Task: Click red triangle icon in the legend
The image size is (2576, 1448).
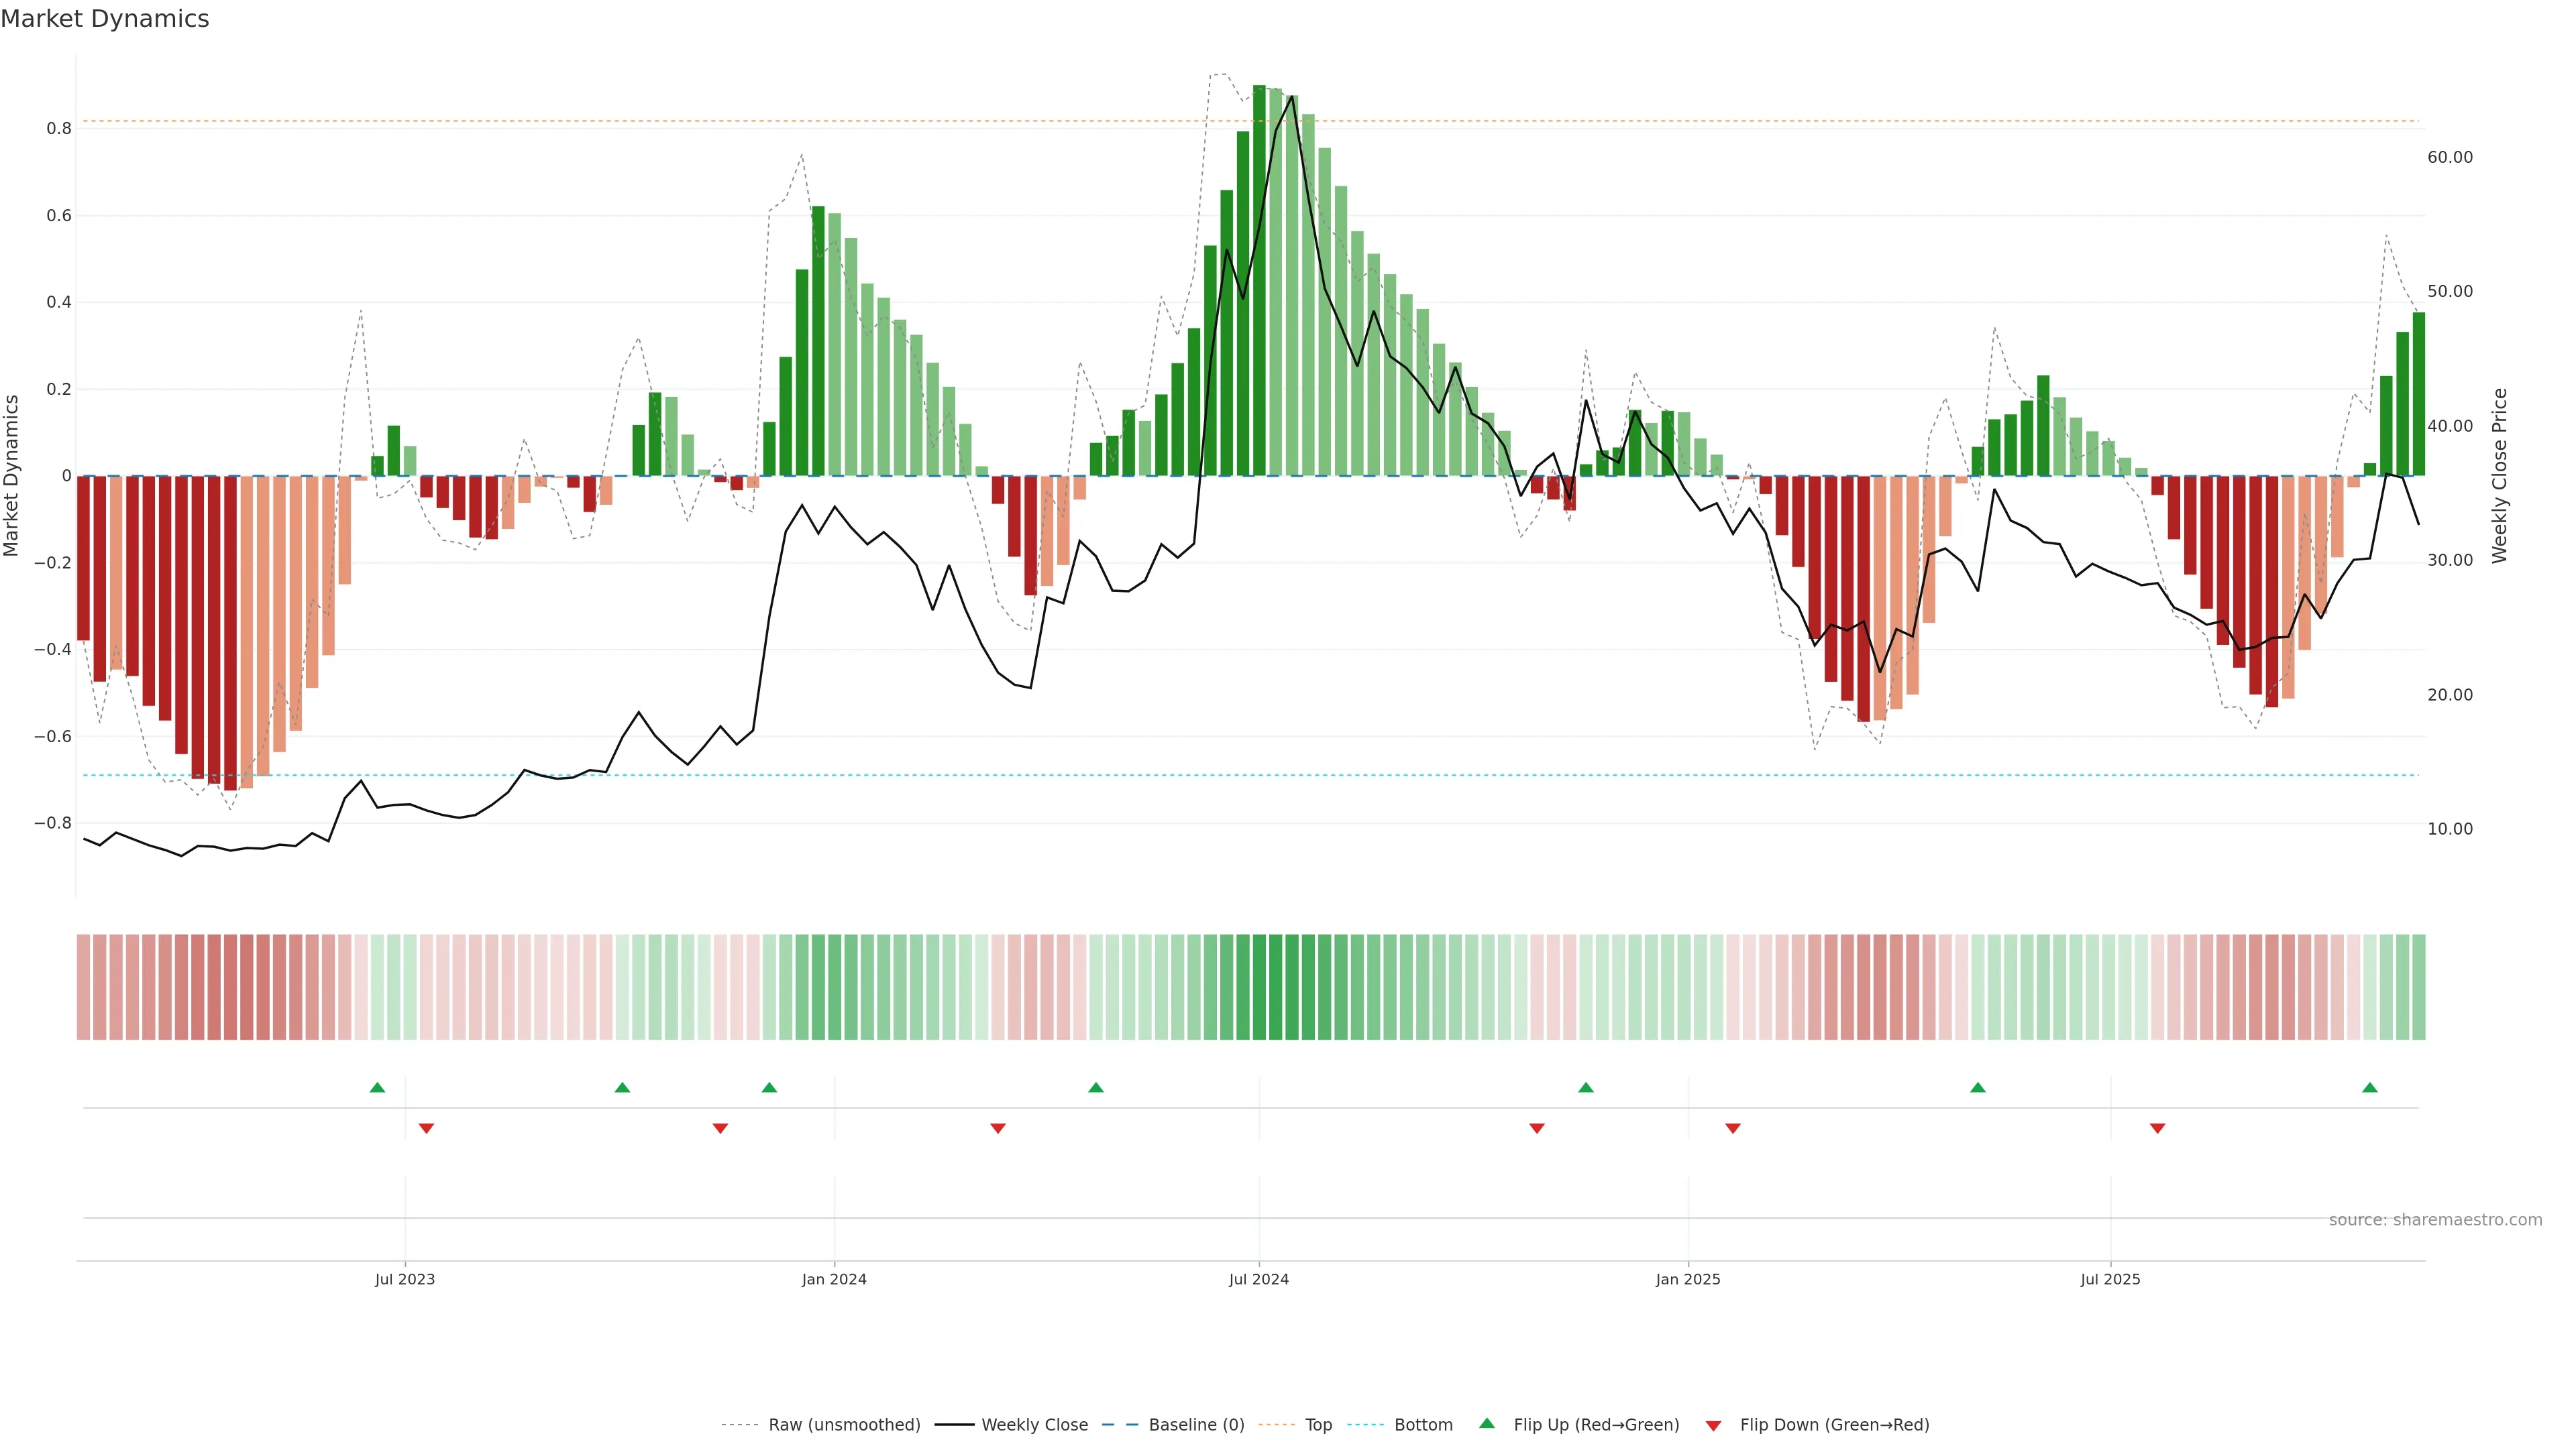Action: (x=1713, y=1426)
